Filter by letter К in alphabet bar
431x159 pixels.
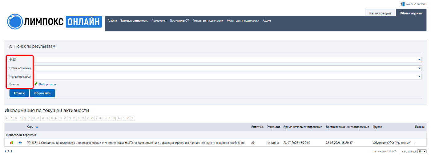tap(47, 118)
